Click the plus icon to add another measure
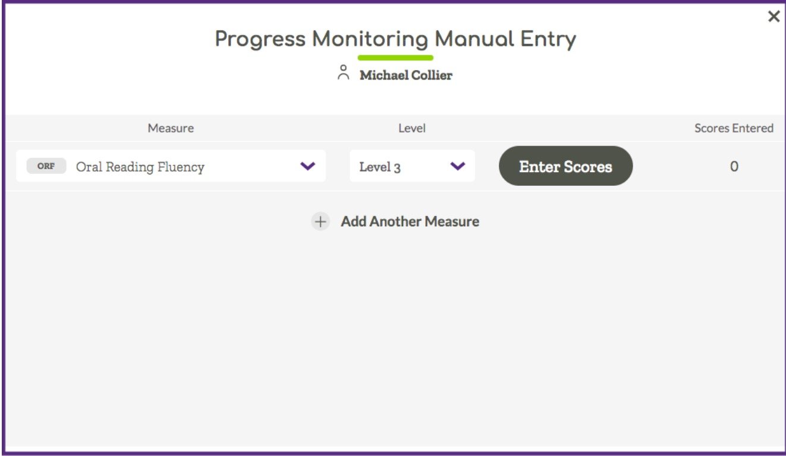The width and height of the screenshot is (786, 456). click(x=320, y=221)
